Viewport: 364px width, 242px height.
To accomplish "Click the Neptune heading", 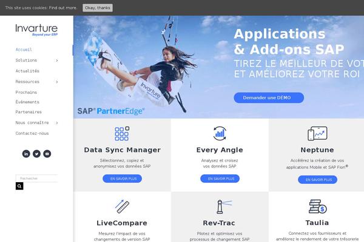I will pos(317,150).
